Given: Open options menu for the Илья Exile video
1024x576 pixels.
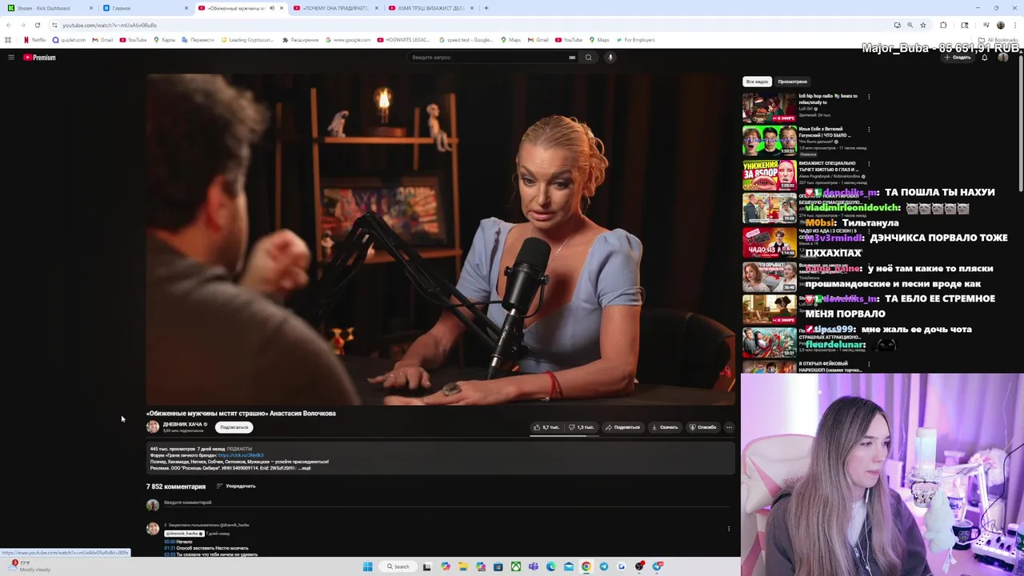Looking at the screenshot, I should click(x=869, y=130).
